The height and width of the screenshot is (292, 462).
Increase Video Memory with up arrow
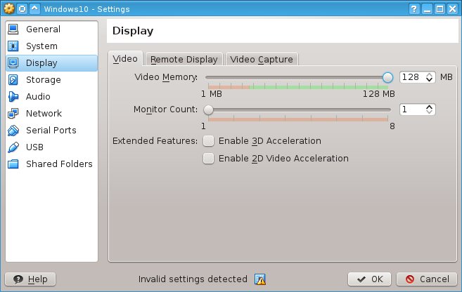pyautogui.click(x=429, y=74)
